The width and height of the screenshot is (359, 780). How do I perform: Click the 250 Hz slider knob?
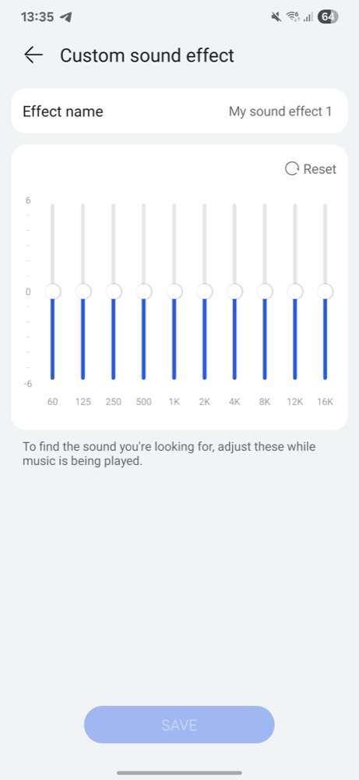[x=113, y=292]
